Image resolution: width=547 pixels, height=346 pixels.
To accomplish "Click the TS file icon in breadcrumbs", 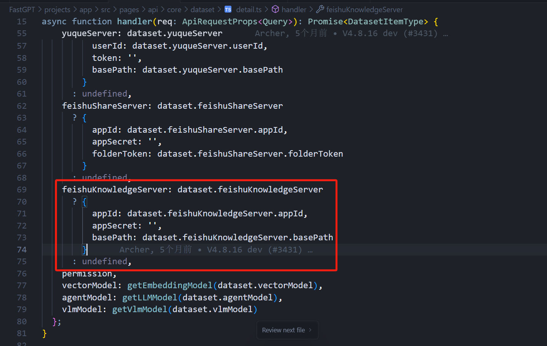I will [x=228, y=10].
